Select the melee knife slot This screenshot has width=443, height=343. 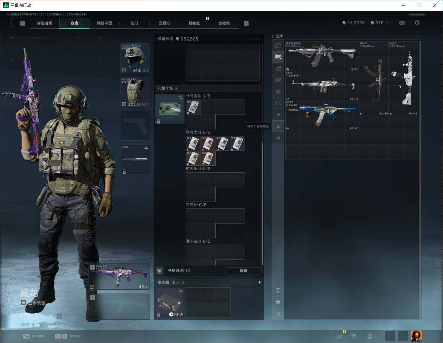[135, 159]
